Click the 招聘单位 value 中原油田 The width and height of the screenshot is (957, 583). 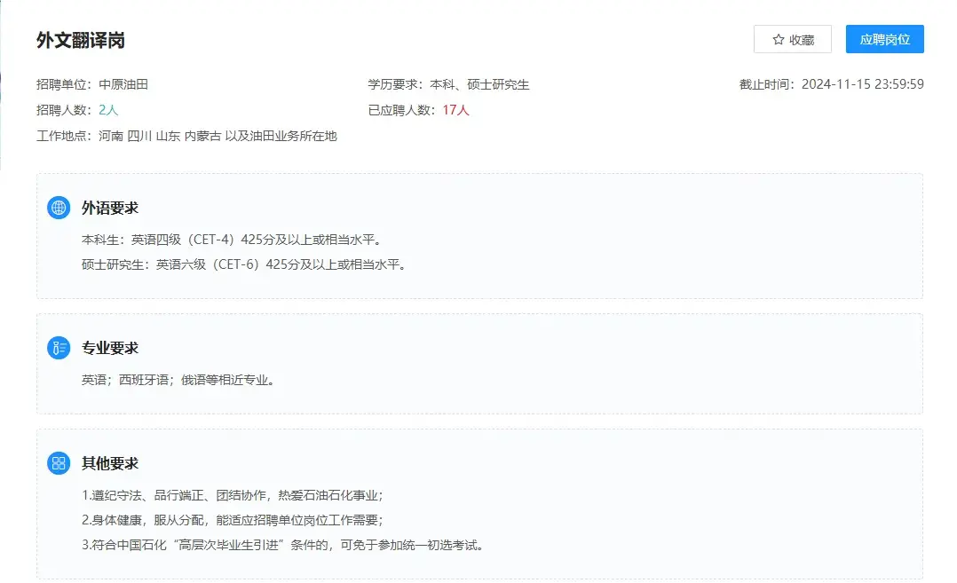[x=123, y=84]
